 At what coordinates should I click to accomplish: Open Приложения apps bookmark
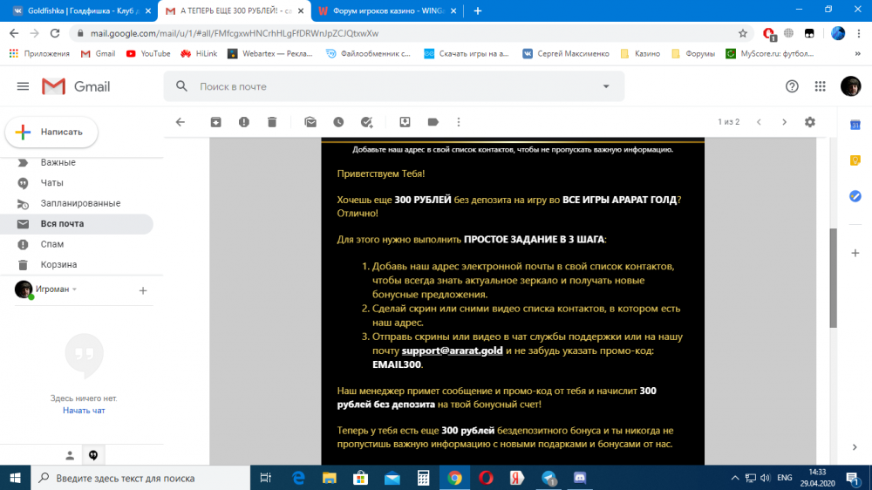[39, 53]
